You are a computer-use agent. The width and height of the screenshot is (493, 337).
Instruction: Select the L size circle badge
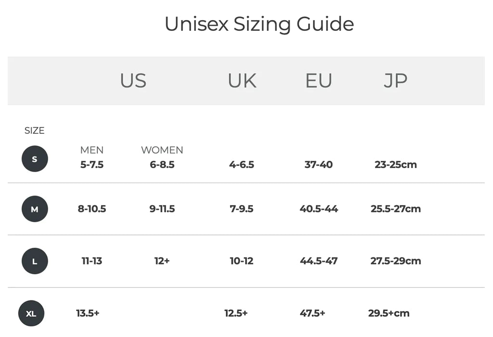click(x=35, y=261)
